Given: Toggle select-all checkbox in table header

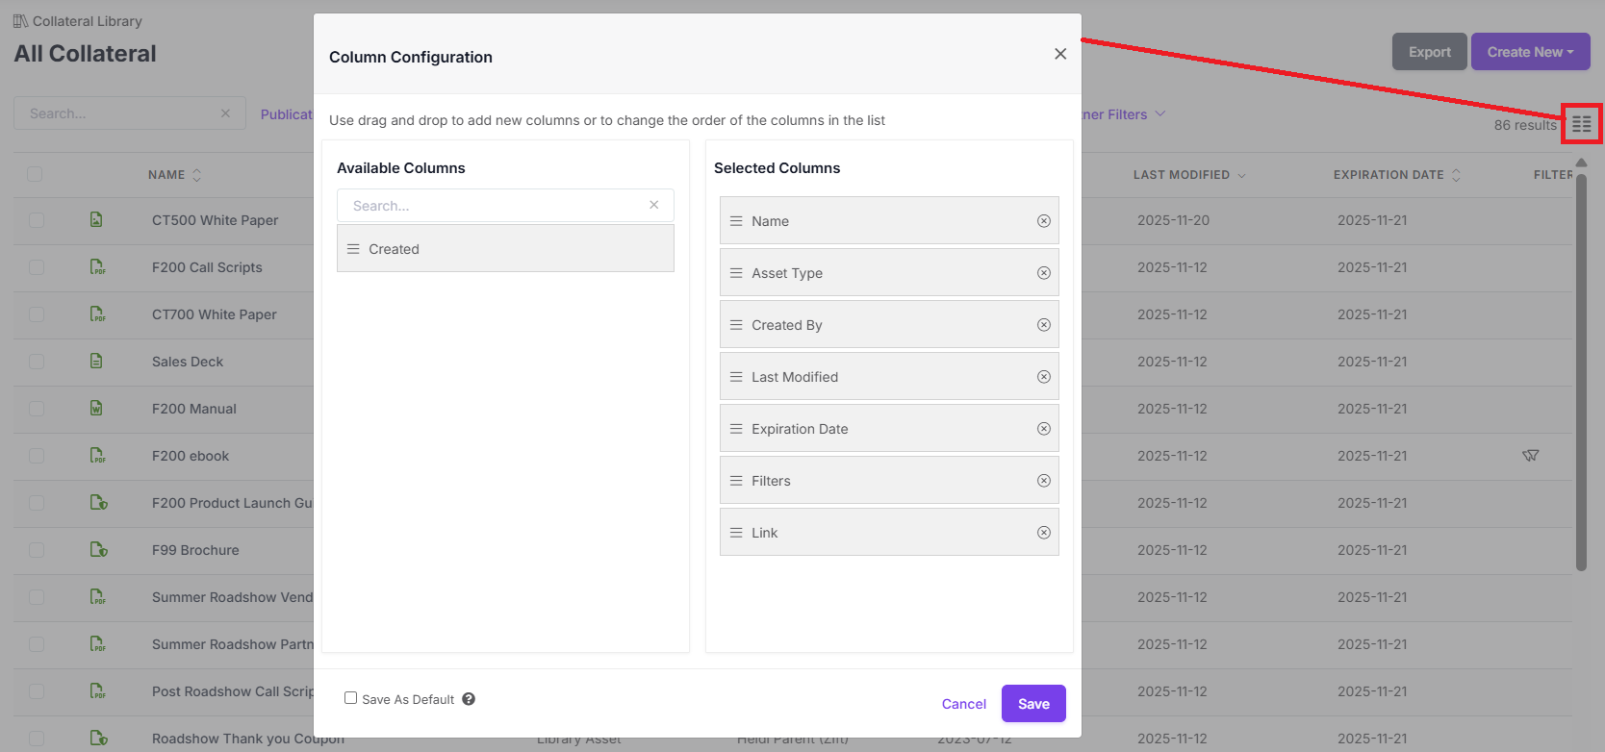Looking at the screenshot, I should coord(35,174).
